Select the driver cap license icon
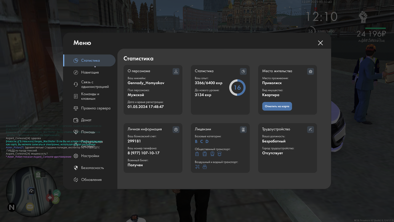The height and width of the screenshot is (222, 394). tap(219, 154)
